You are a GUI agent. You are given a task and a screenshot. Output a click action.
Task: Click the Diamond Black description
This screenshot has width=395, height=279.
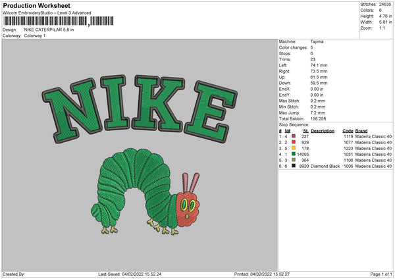[x=325, y=166]
